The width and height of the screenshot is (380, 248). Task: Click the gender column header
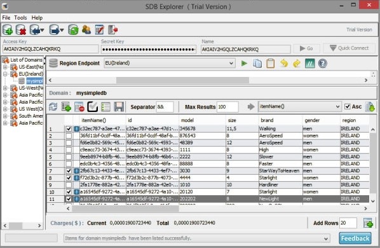(312, 120)
